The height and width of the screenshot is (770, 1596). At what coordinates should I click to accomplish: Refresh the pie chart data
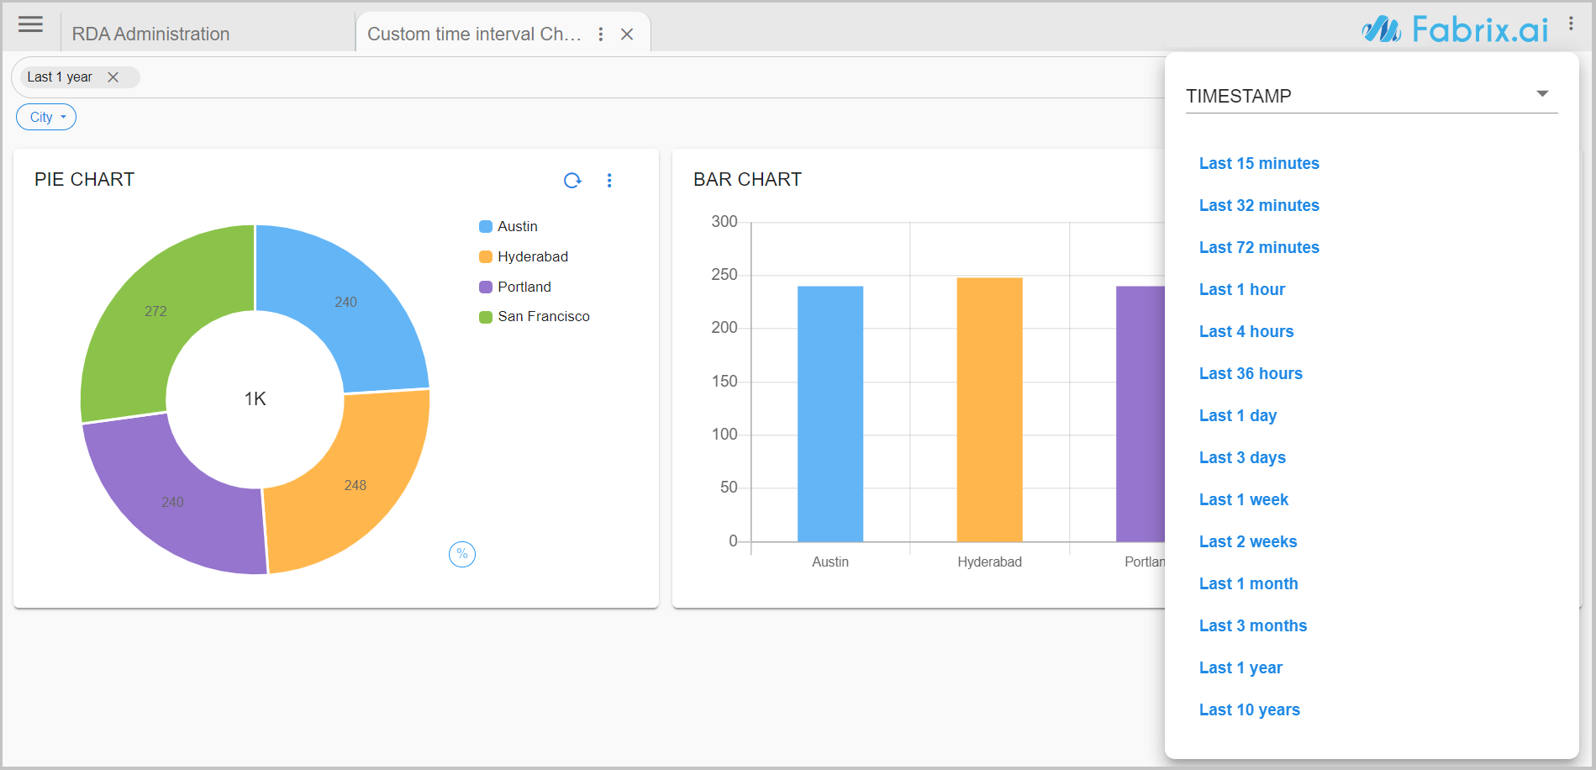pyautogui.click(x=572, y=180)
